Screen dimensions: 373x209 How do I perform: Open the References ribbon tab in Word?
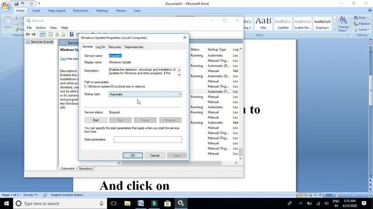80,10
